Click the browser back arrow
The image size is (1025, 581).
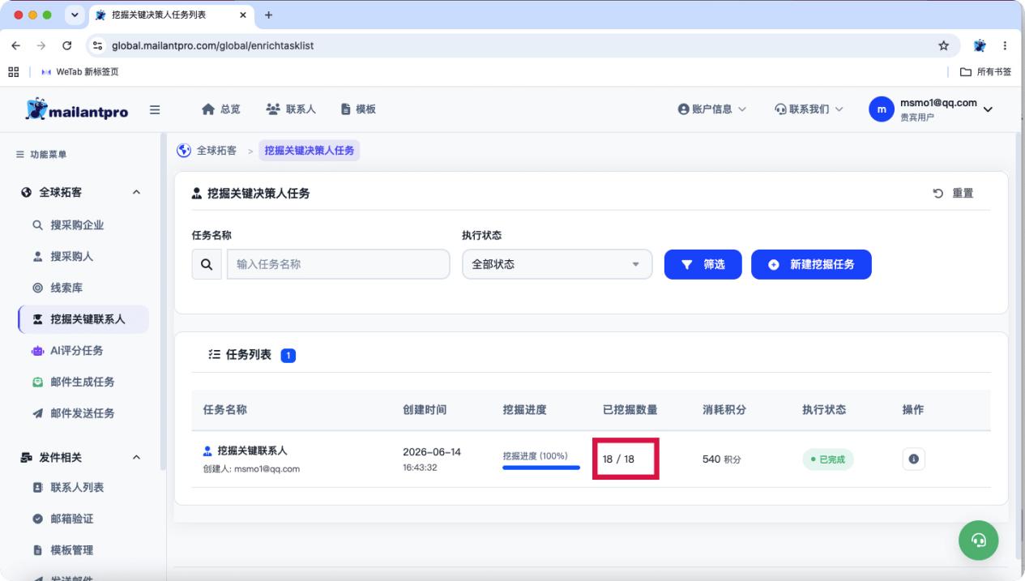16,45
